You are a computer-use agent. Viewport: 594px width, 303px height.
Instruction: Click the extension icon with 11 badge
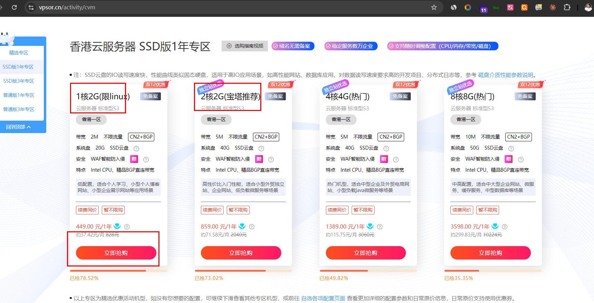pos(483,8)
